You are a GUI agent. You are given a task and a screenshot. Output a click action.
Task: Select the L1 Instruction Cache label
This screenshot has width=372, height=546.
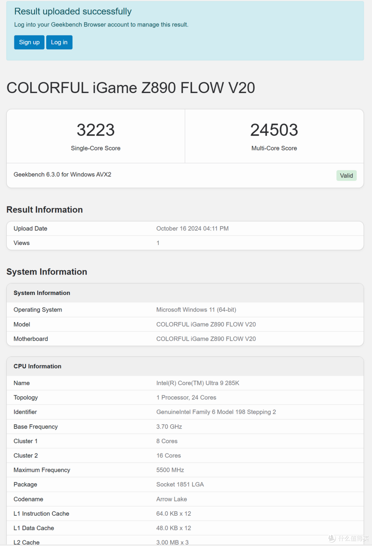coord(41,514)
